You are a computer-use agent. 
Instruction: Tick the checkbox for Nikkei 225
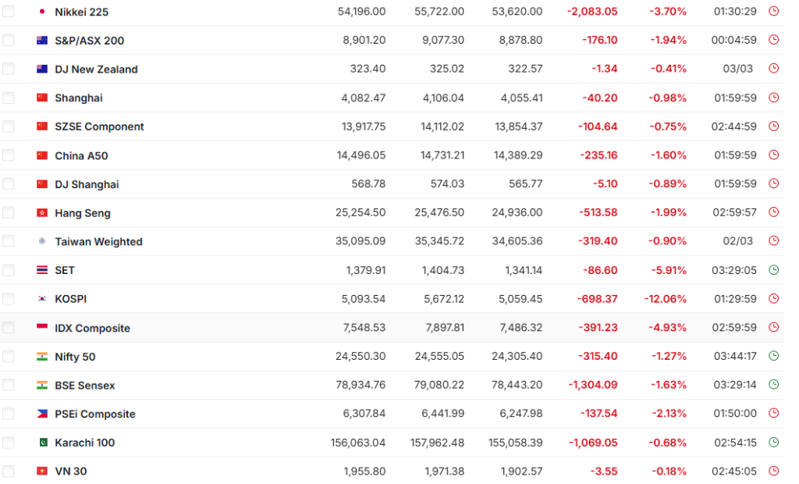9,12
